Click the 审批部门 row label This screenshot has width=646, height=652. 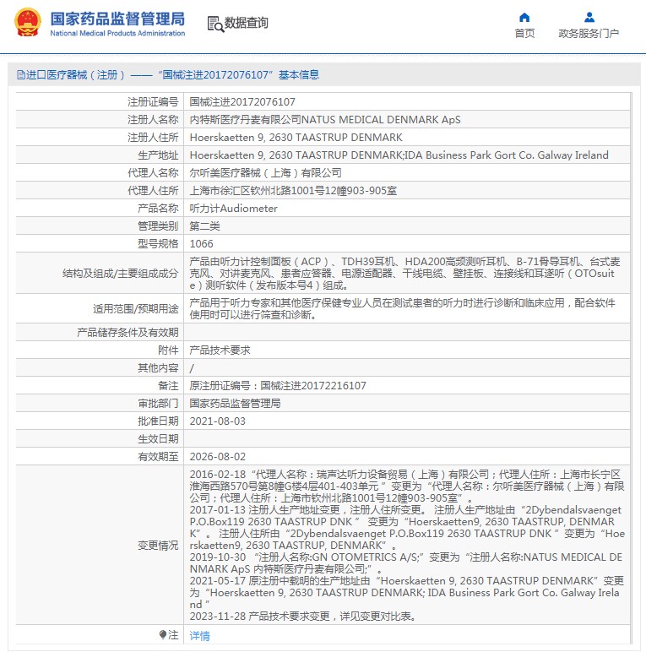(x=158, y=404)
